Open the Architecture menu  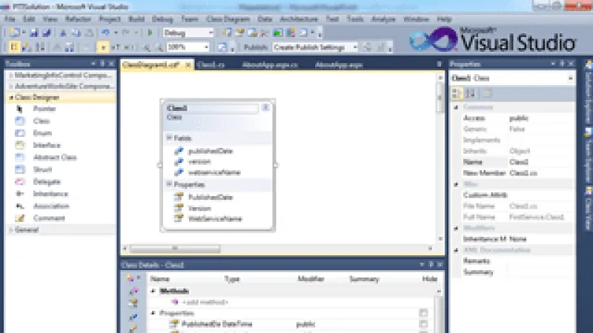(299, 19)
